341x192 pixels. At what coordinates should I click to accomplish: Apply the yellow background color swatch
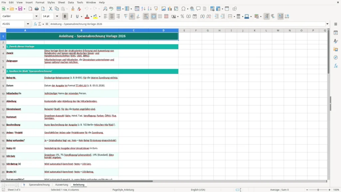point(95,16)
